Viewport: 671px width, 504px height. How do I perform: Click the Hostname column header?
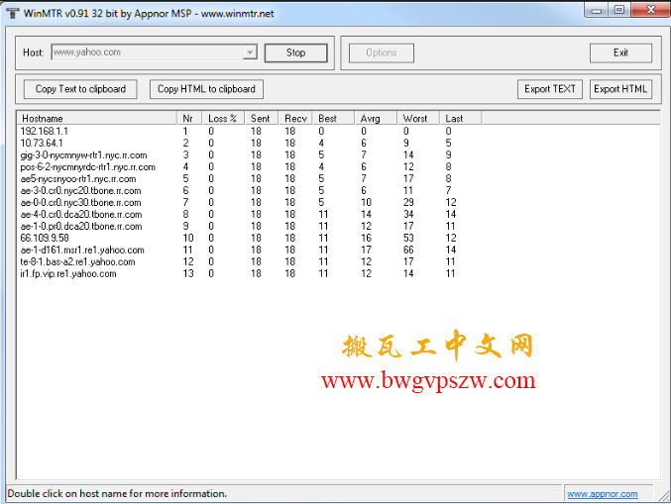click(x=97, y=119)
